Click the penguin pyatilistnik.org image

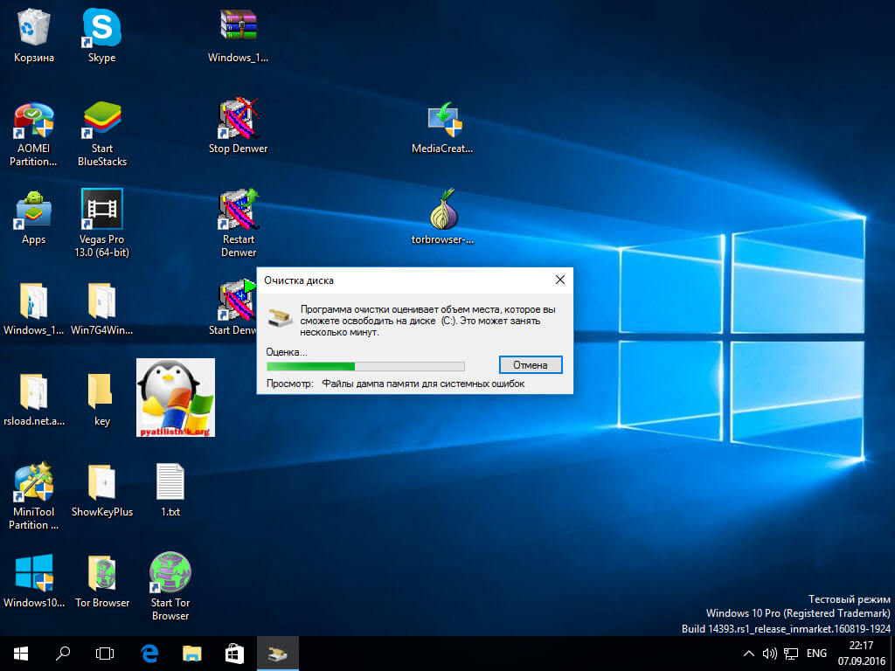tap(176, 398)
